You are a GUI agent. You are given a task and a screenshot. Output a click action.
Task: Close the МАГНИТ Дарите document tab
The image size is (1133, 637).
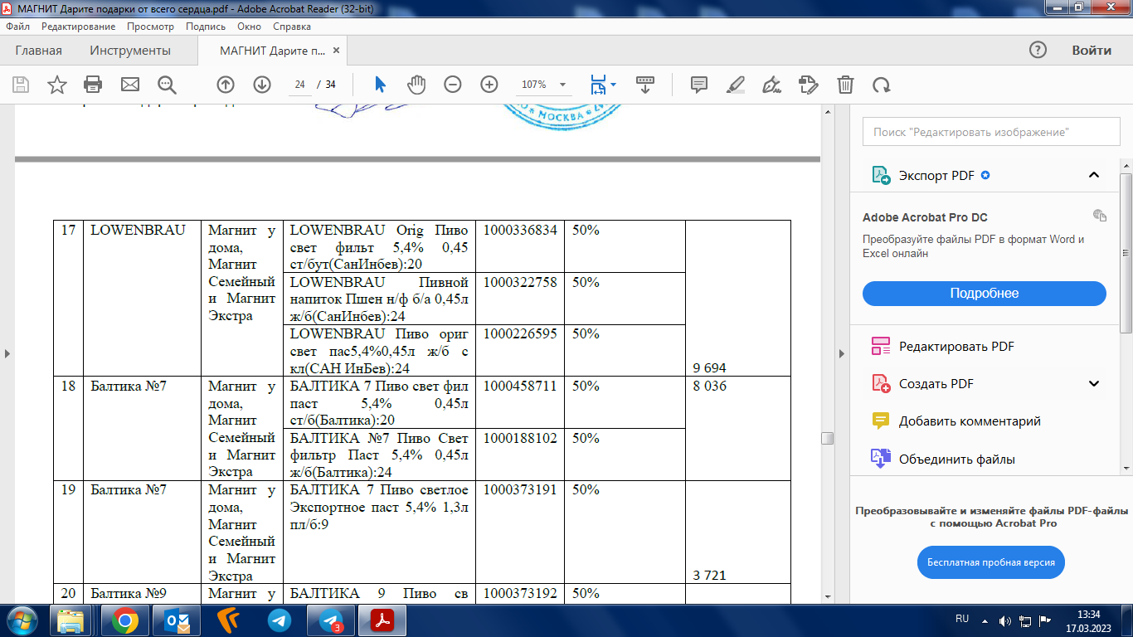(336, 51)
